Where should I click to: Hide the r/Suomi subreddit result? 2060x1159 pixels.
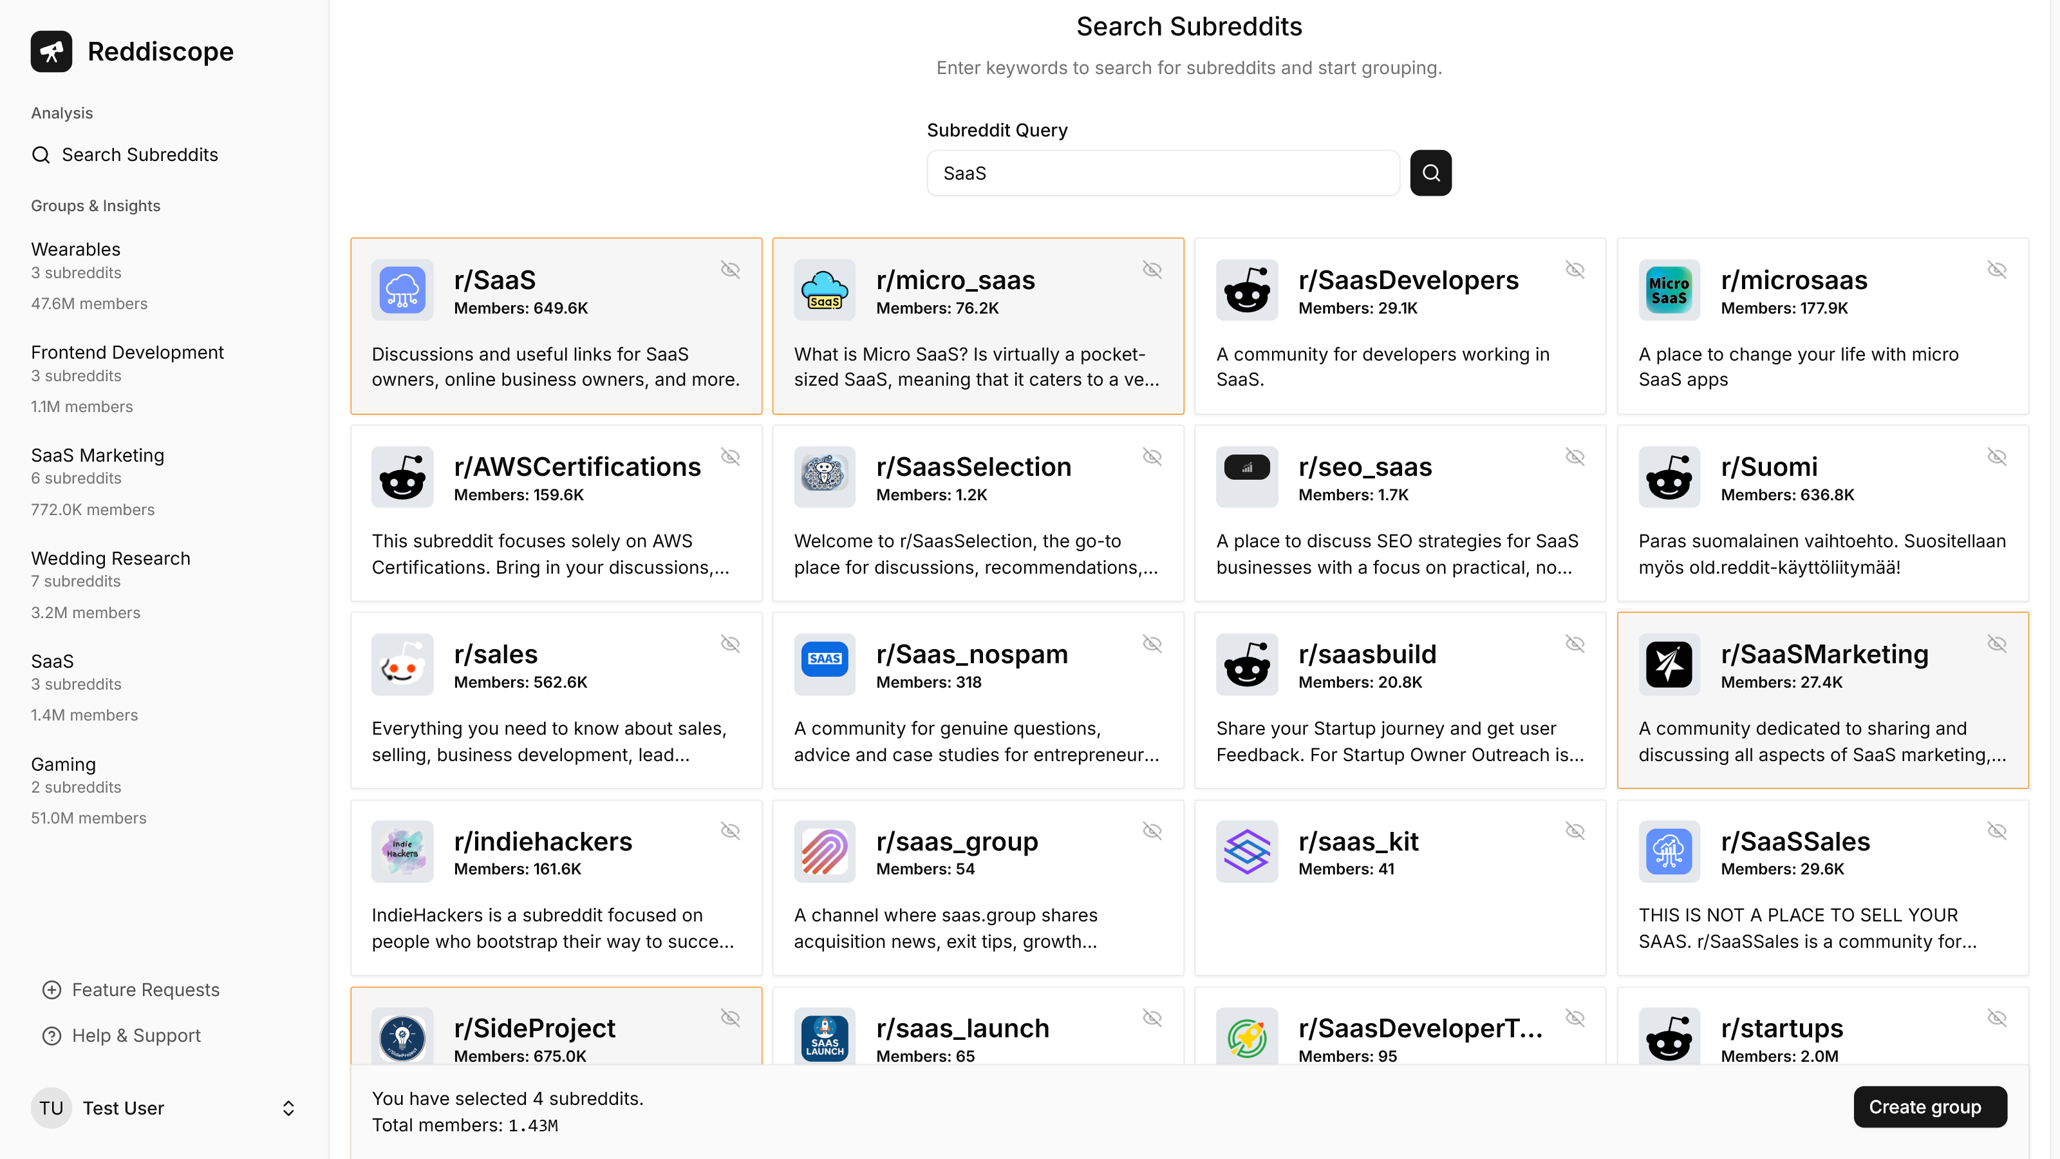[1996, 457]
